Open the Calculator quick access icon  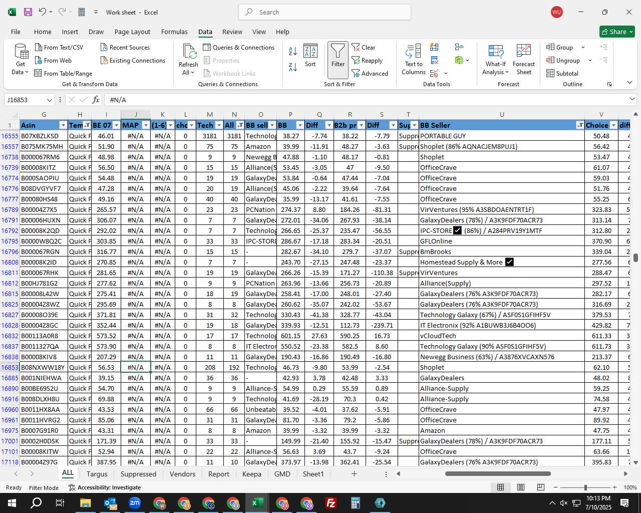[x=82, y=12]
